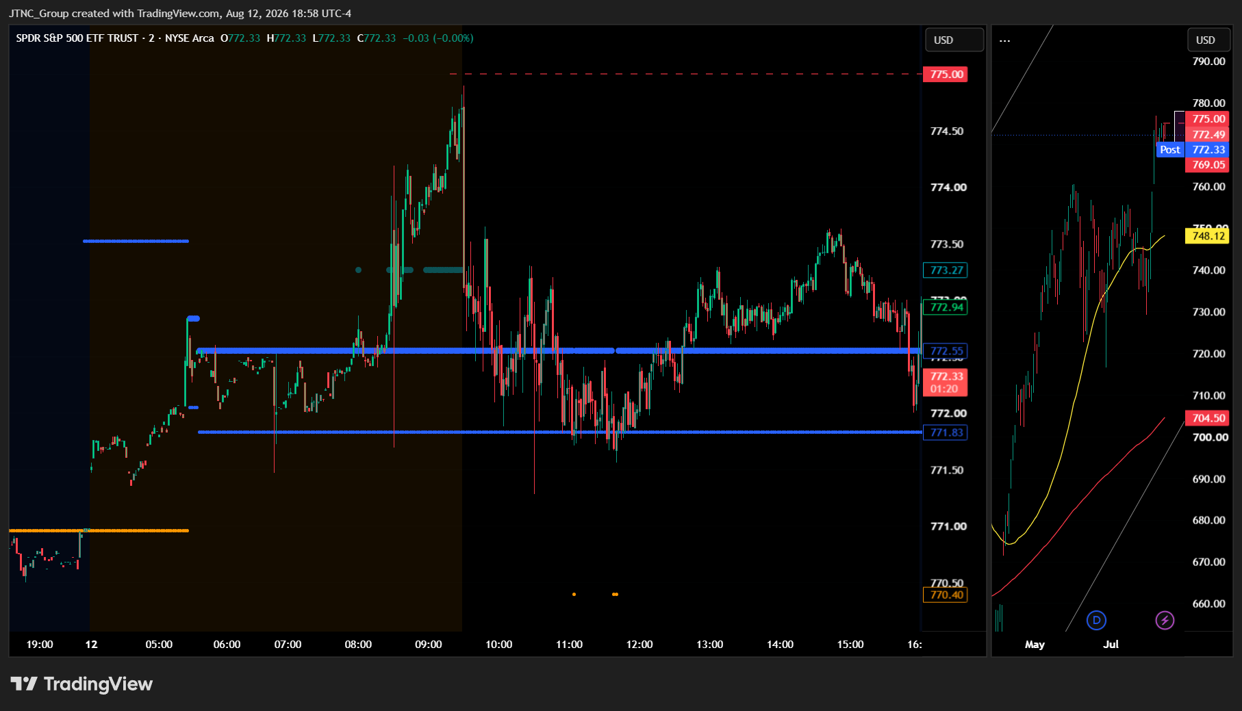Click the 12:00 time axis label
This screenshot has width=1242, height=711.
(x=639, y=645)
